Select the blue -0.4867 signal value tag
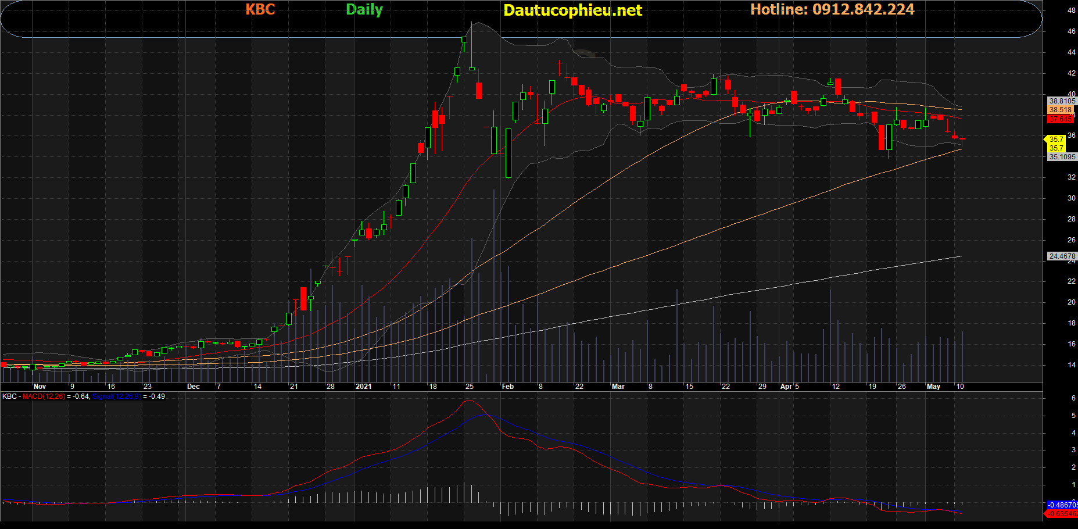Viewport: 1078px width, 529px height. tap(1061, 505)
